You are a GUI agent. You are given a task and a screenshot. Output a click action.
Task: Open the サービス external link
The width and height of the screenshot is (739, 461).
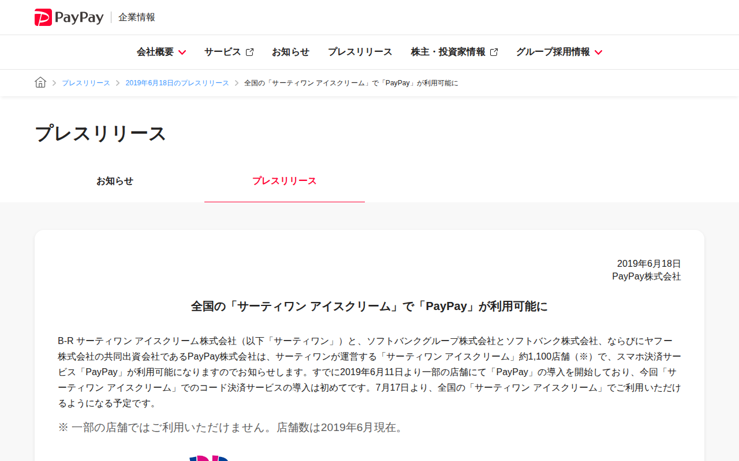point(229,52)
